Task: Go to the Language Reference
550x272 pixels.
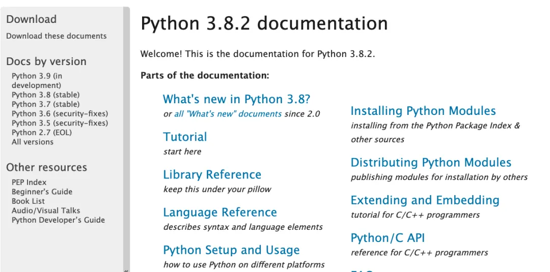Action: pos(220,212)
